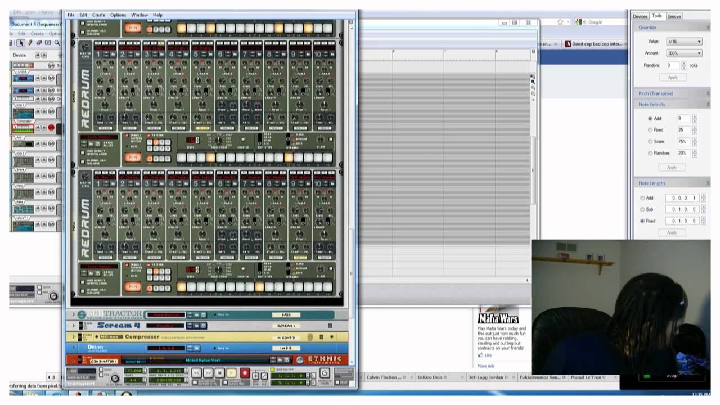Click the Apply button under Note Lengths
Screen dimensions: 720x405
click(672, 232)
